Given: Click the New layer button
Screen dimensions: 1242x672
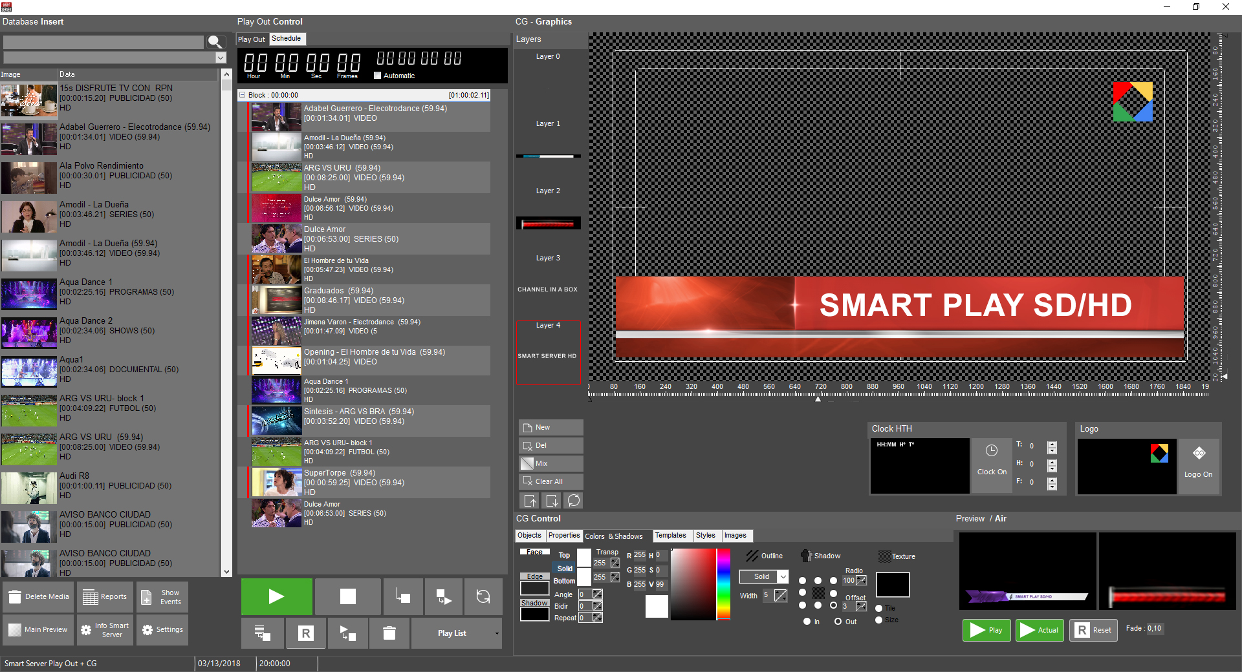Looking at the screenshot, I should coord(550,427).
